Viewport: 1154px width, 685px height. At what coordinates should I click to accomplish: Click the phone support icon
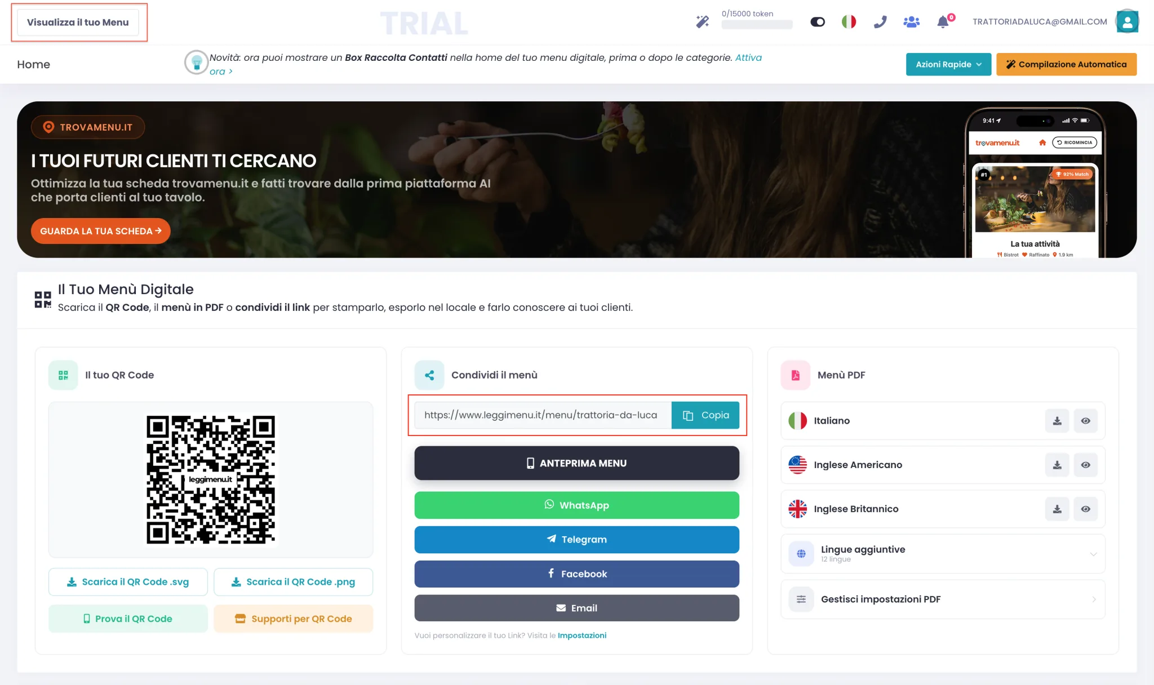(880, 22)
